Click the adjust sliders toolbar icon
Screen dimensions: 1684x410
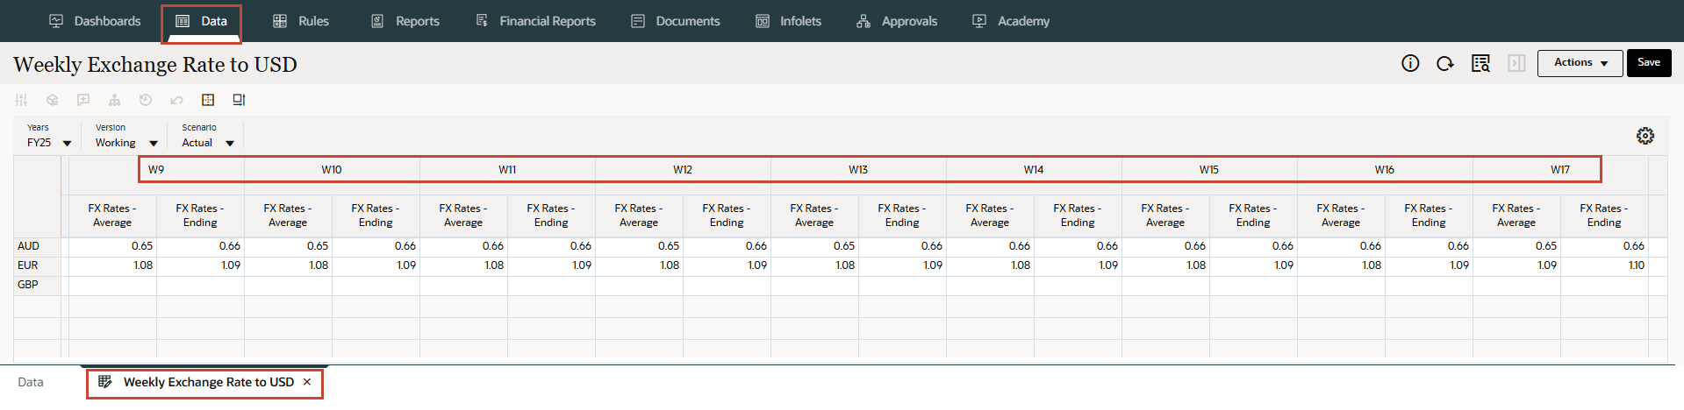21,100
